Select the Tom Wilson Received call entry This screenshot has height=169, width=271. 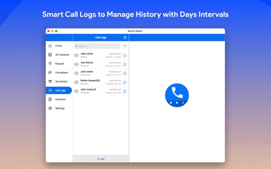(97, 64)
